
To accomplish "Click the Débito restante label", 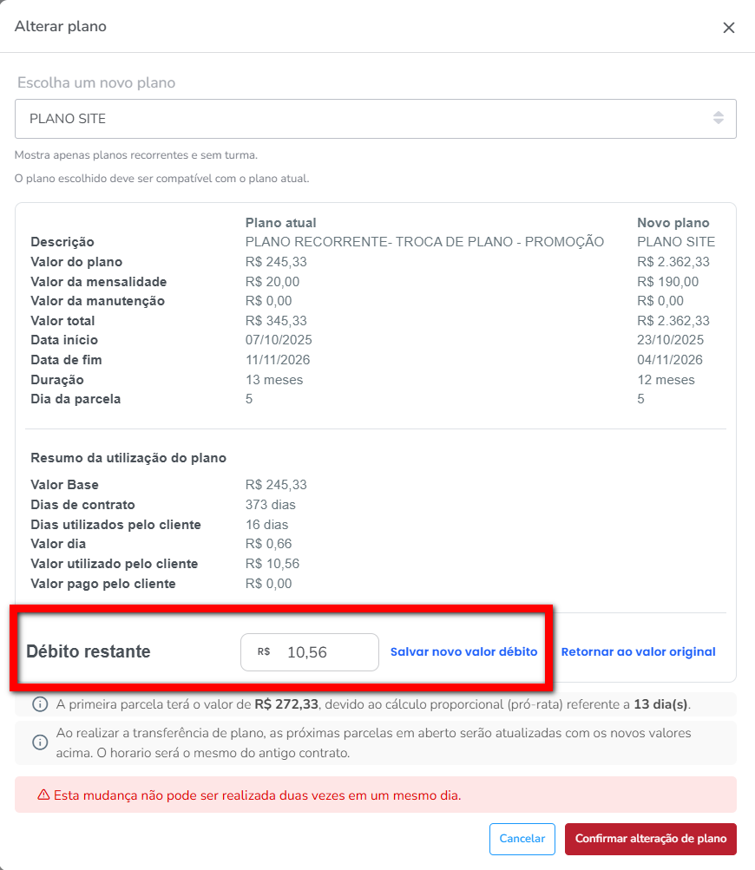I will click(89, 651).
